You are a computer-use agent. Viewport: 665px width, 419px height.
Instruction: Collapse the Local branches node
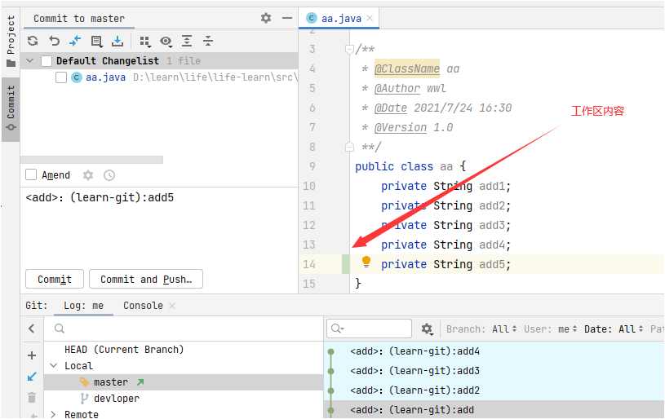click(x=53, y=366)
